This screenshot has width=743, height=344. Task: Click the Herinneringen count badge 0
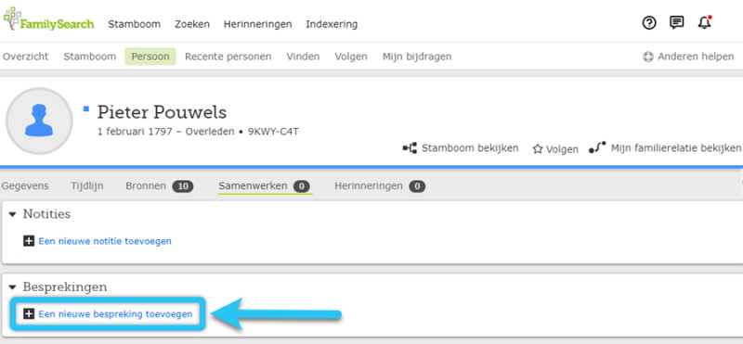417,186
